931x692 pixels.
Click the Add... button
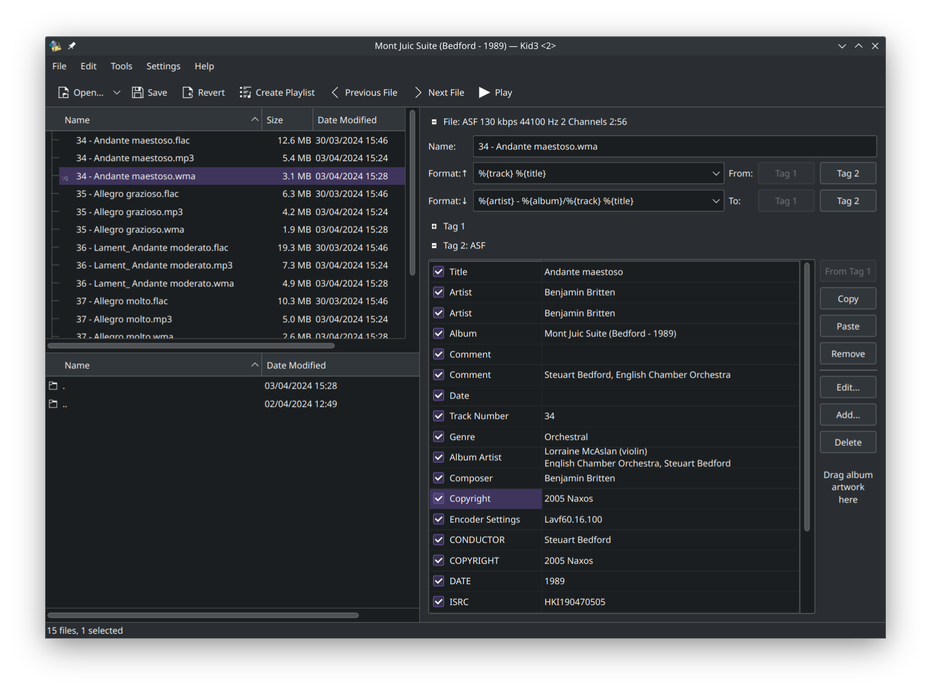coord(847,414)
